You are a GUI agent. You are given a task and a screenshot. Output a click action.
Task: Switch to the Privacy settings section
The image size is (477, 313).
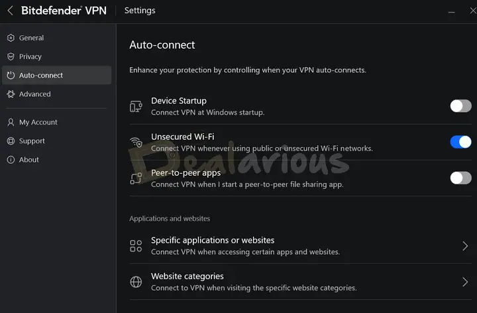click(30, 56)
